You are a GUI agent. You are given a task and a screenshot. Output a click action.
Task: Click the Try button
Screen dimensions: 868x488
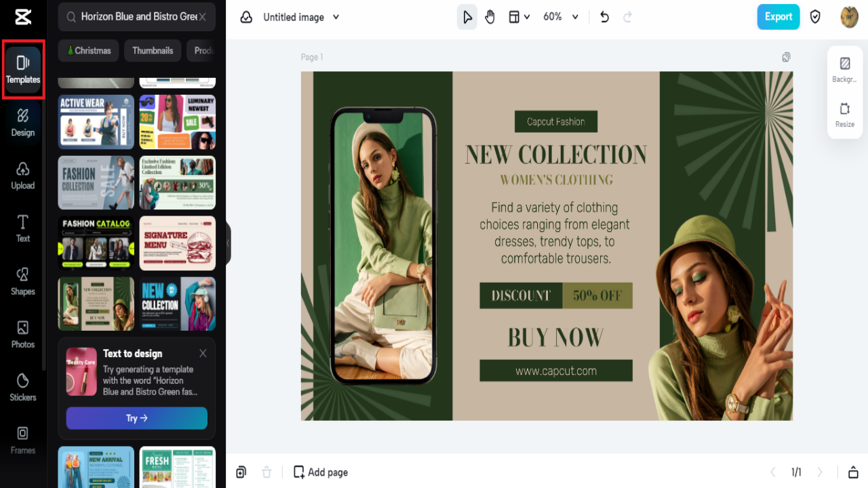[137, 418]
